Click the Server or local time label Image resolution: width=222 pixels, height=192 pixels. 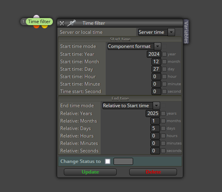[x=81, y=32]
